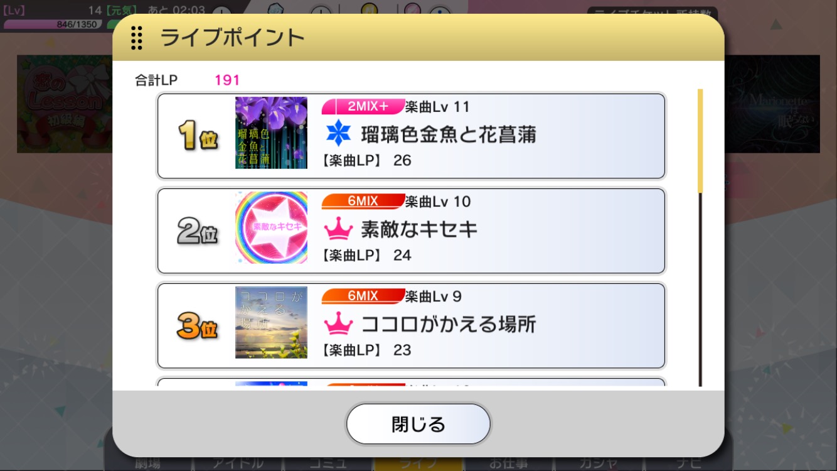This screenshot has width=837, height=471.
Task: Click the 3位 bronze rank badge
Action: (x=198, y=325)
